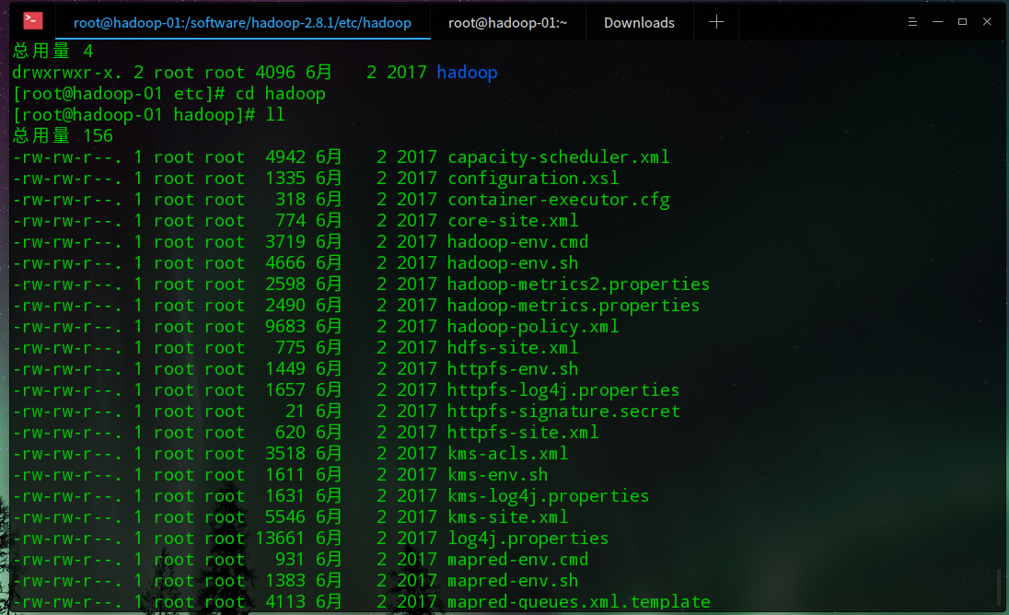Click the [root@hadoop-01 etc]# prompt

119,94
